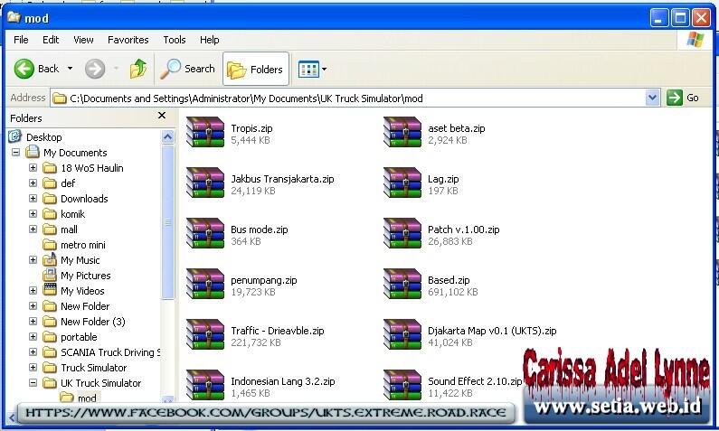
Task: Expand the My Music folder node
Action: (x=33, y=259)
